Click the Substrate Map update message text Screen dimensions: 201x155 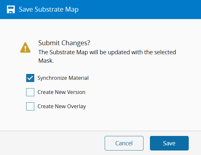point(107,52)
